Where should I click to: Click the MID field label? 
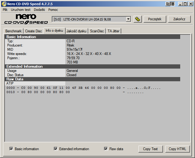pyautogui.click(x=10, y=50)
